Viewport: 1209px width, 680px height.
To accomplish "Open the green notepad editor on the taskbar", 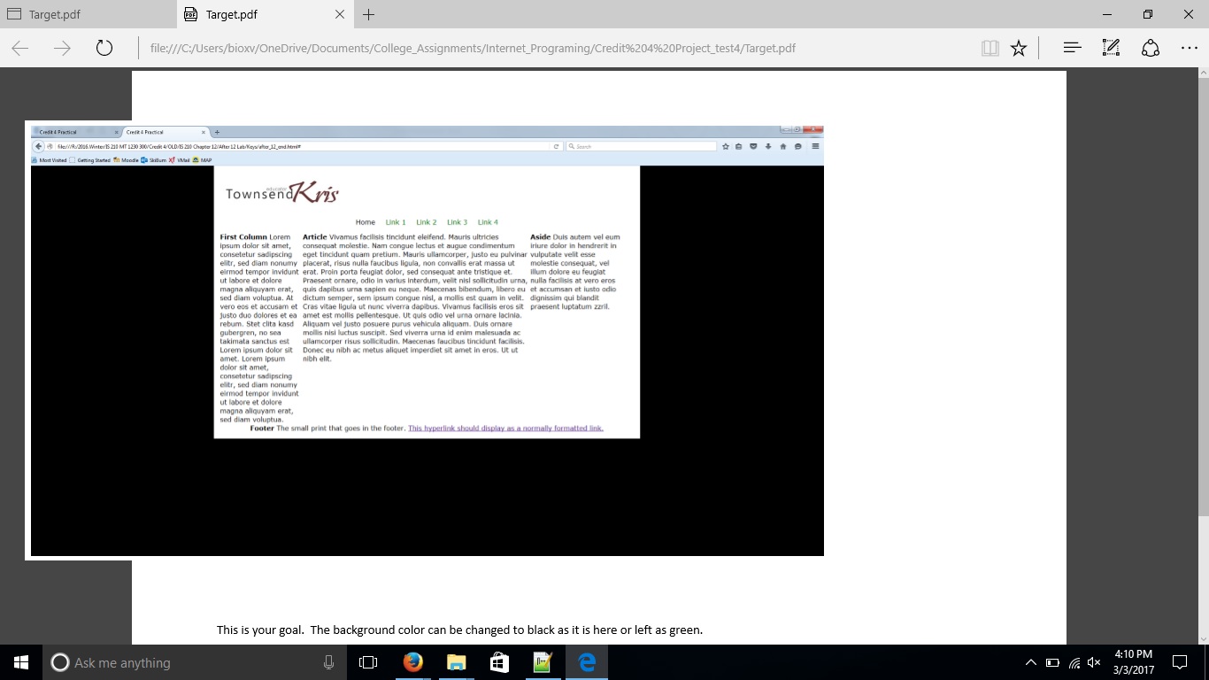I will pyautogui.click(x=543, y=662).
